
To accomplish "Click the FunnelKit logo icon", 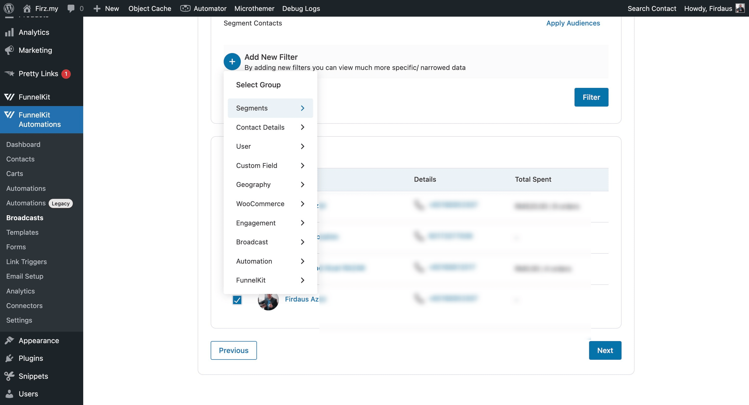I will [9, 97].
